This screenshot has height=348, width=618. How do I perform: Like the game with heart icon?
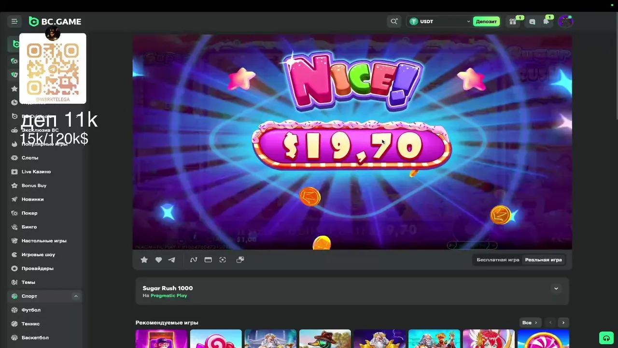[158, 260]
